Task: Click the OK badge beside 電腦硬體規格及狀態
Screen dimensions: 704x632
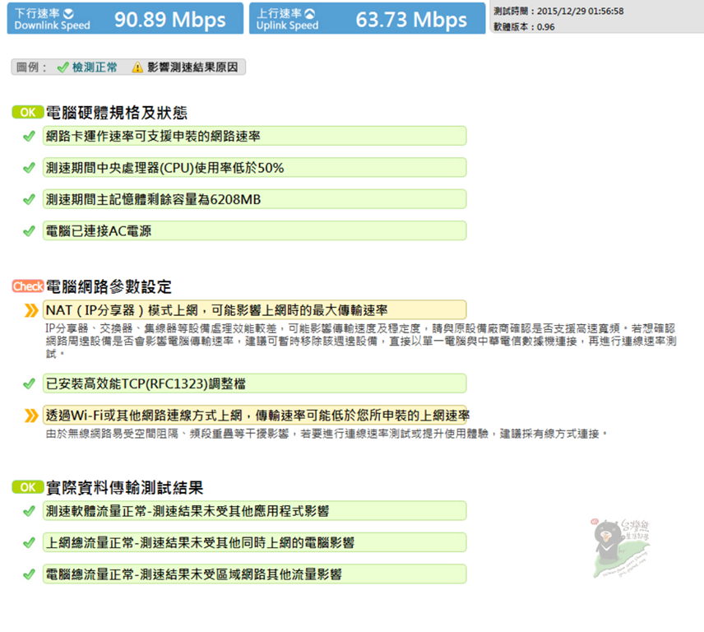Action: (x=28, y=112)
